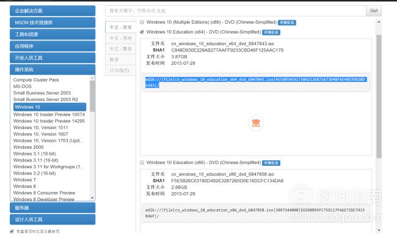Select Windows 10, Version 1703 entry
Viewport: 397px width, 238px height.
48,141
